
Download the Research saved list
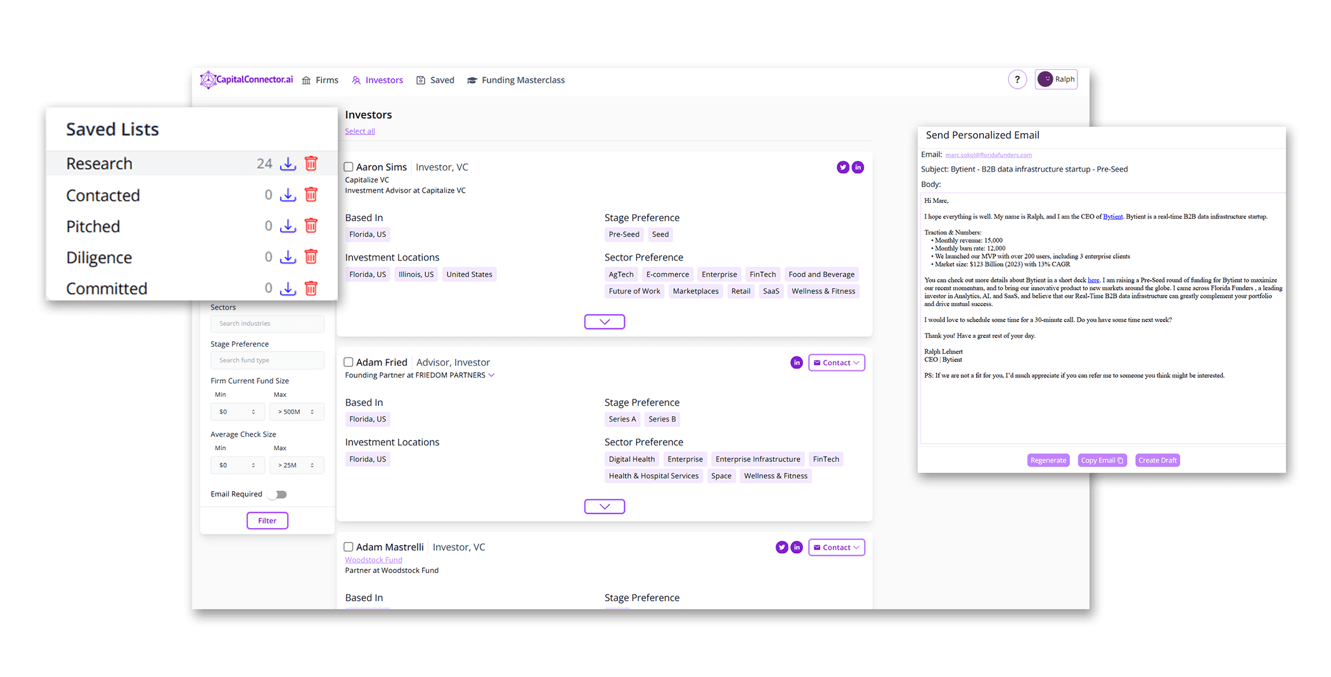(x=288, y=164)
